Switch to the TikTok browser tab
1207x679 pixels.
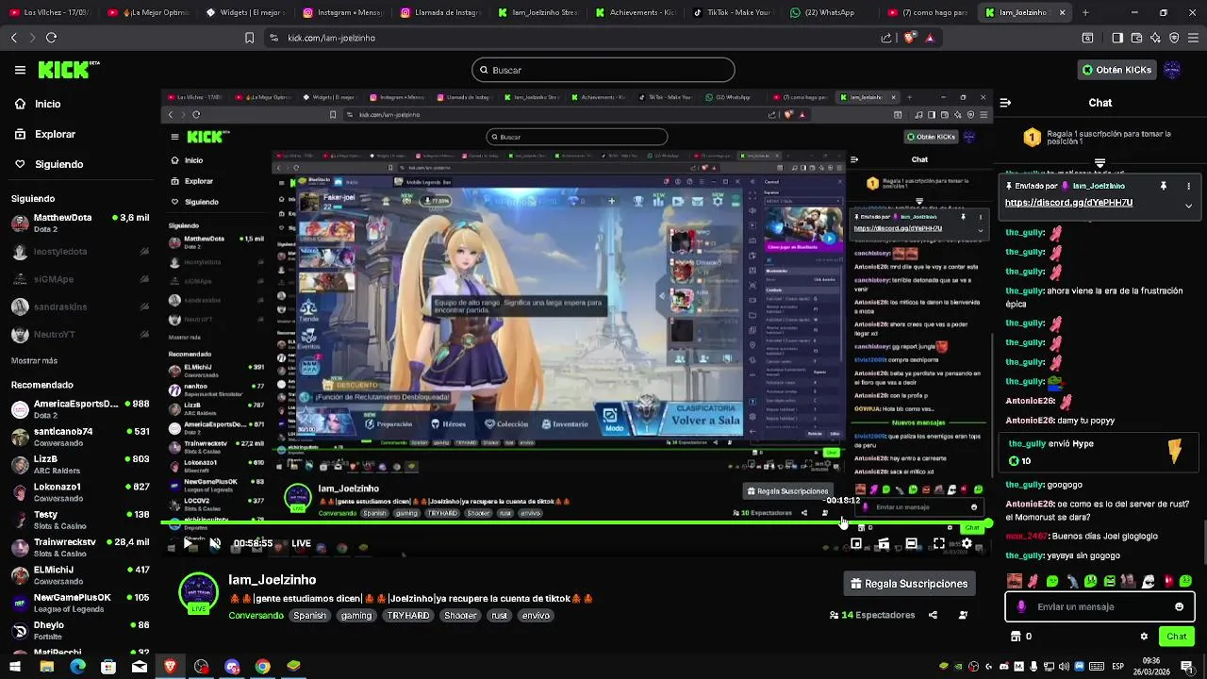tap(733, 12)
